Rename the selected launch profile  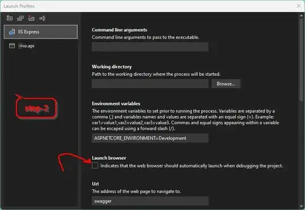click(42, 18)
